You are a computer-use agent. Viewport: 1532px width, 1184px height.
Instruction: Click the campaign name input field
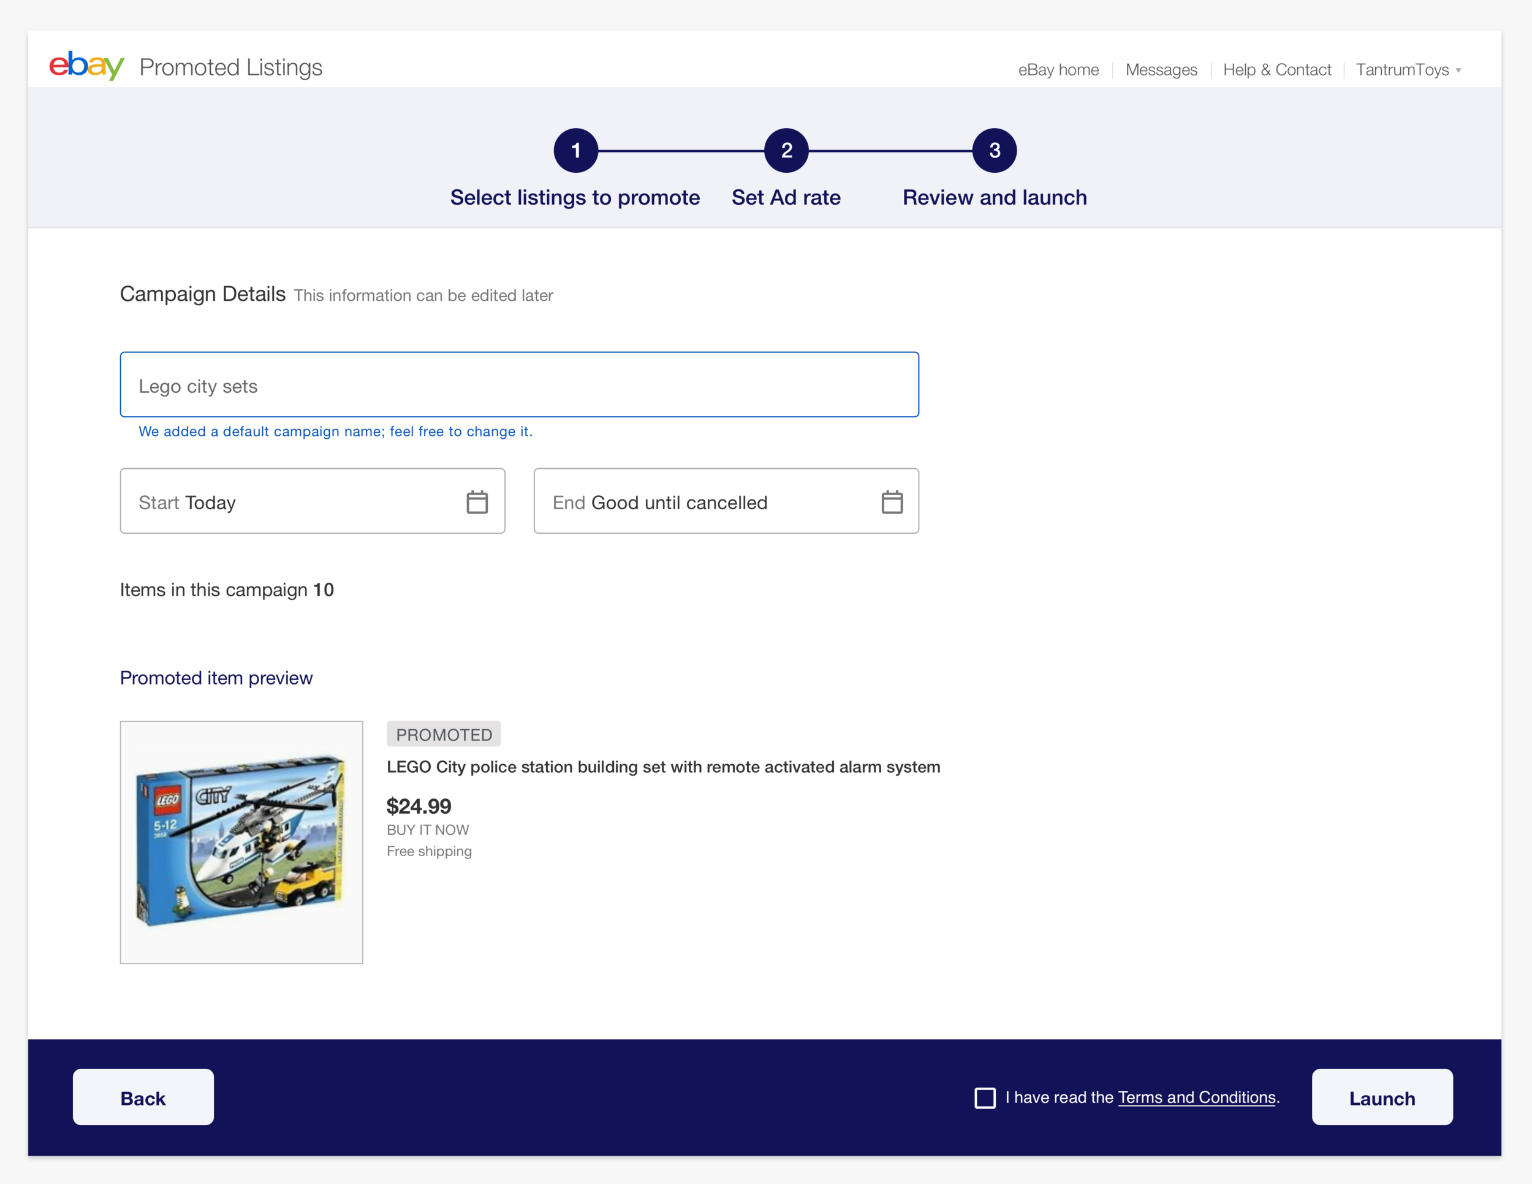[x=519, y=385]
